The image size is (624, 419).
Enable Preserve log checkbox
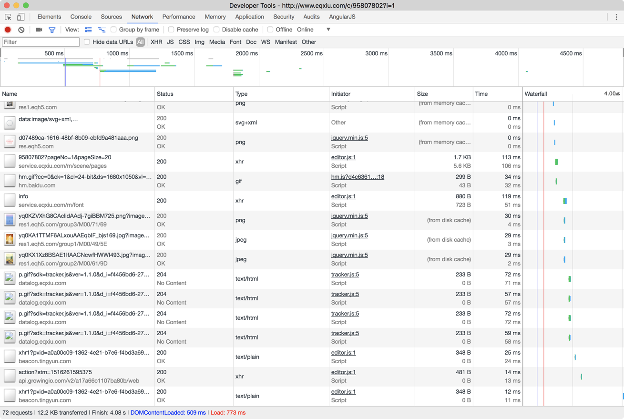171,30
